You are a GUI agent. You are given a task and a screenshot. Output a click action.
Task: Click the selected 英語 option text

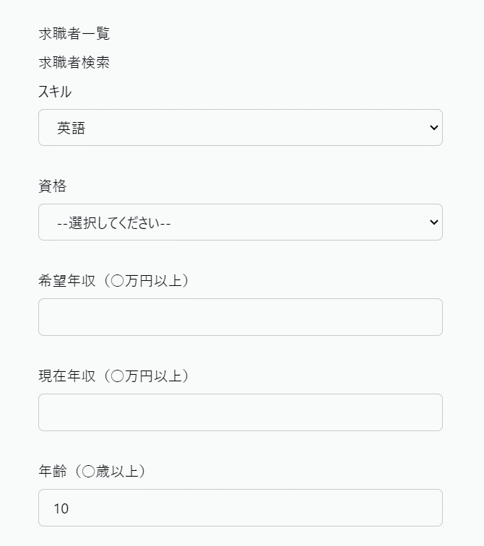(x=72, y=128)
